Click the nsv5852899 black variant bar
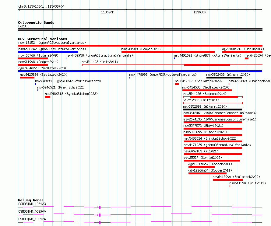This screenshot has height=226, width=271. (213, 110)
